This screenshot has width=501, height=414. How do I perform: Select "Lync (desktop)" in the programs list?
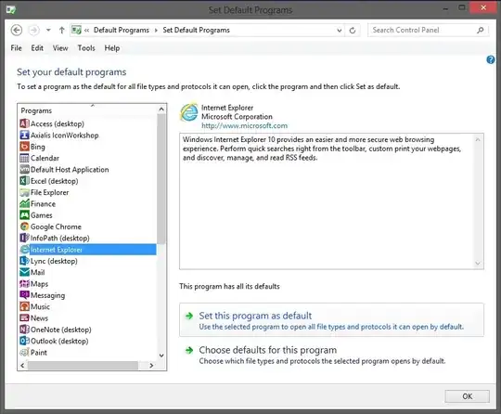click(x=54, y=261)
